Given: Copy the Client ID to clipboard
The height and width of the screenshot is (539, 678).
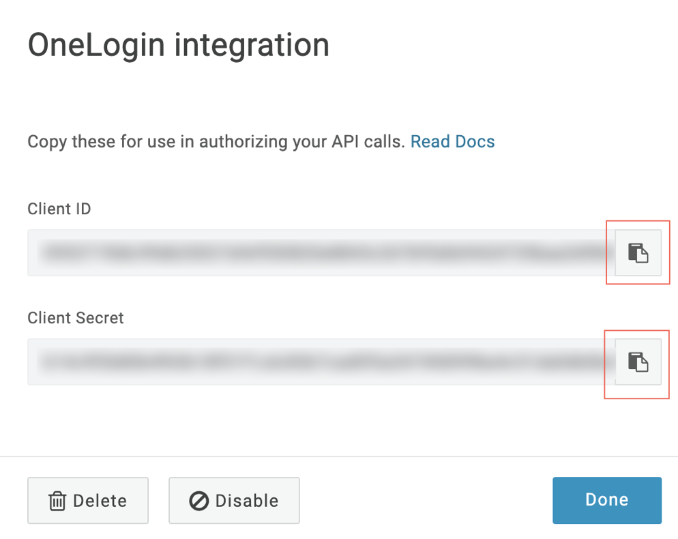Looking at the screenshot, I should 638,252.
